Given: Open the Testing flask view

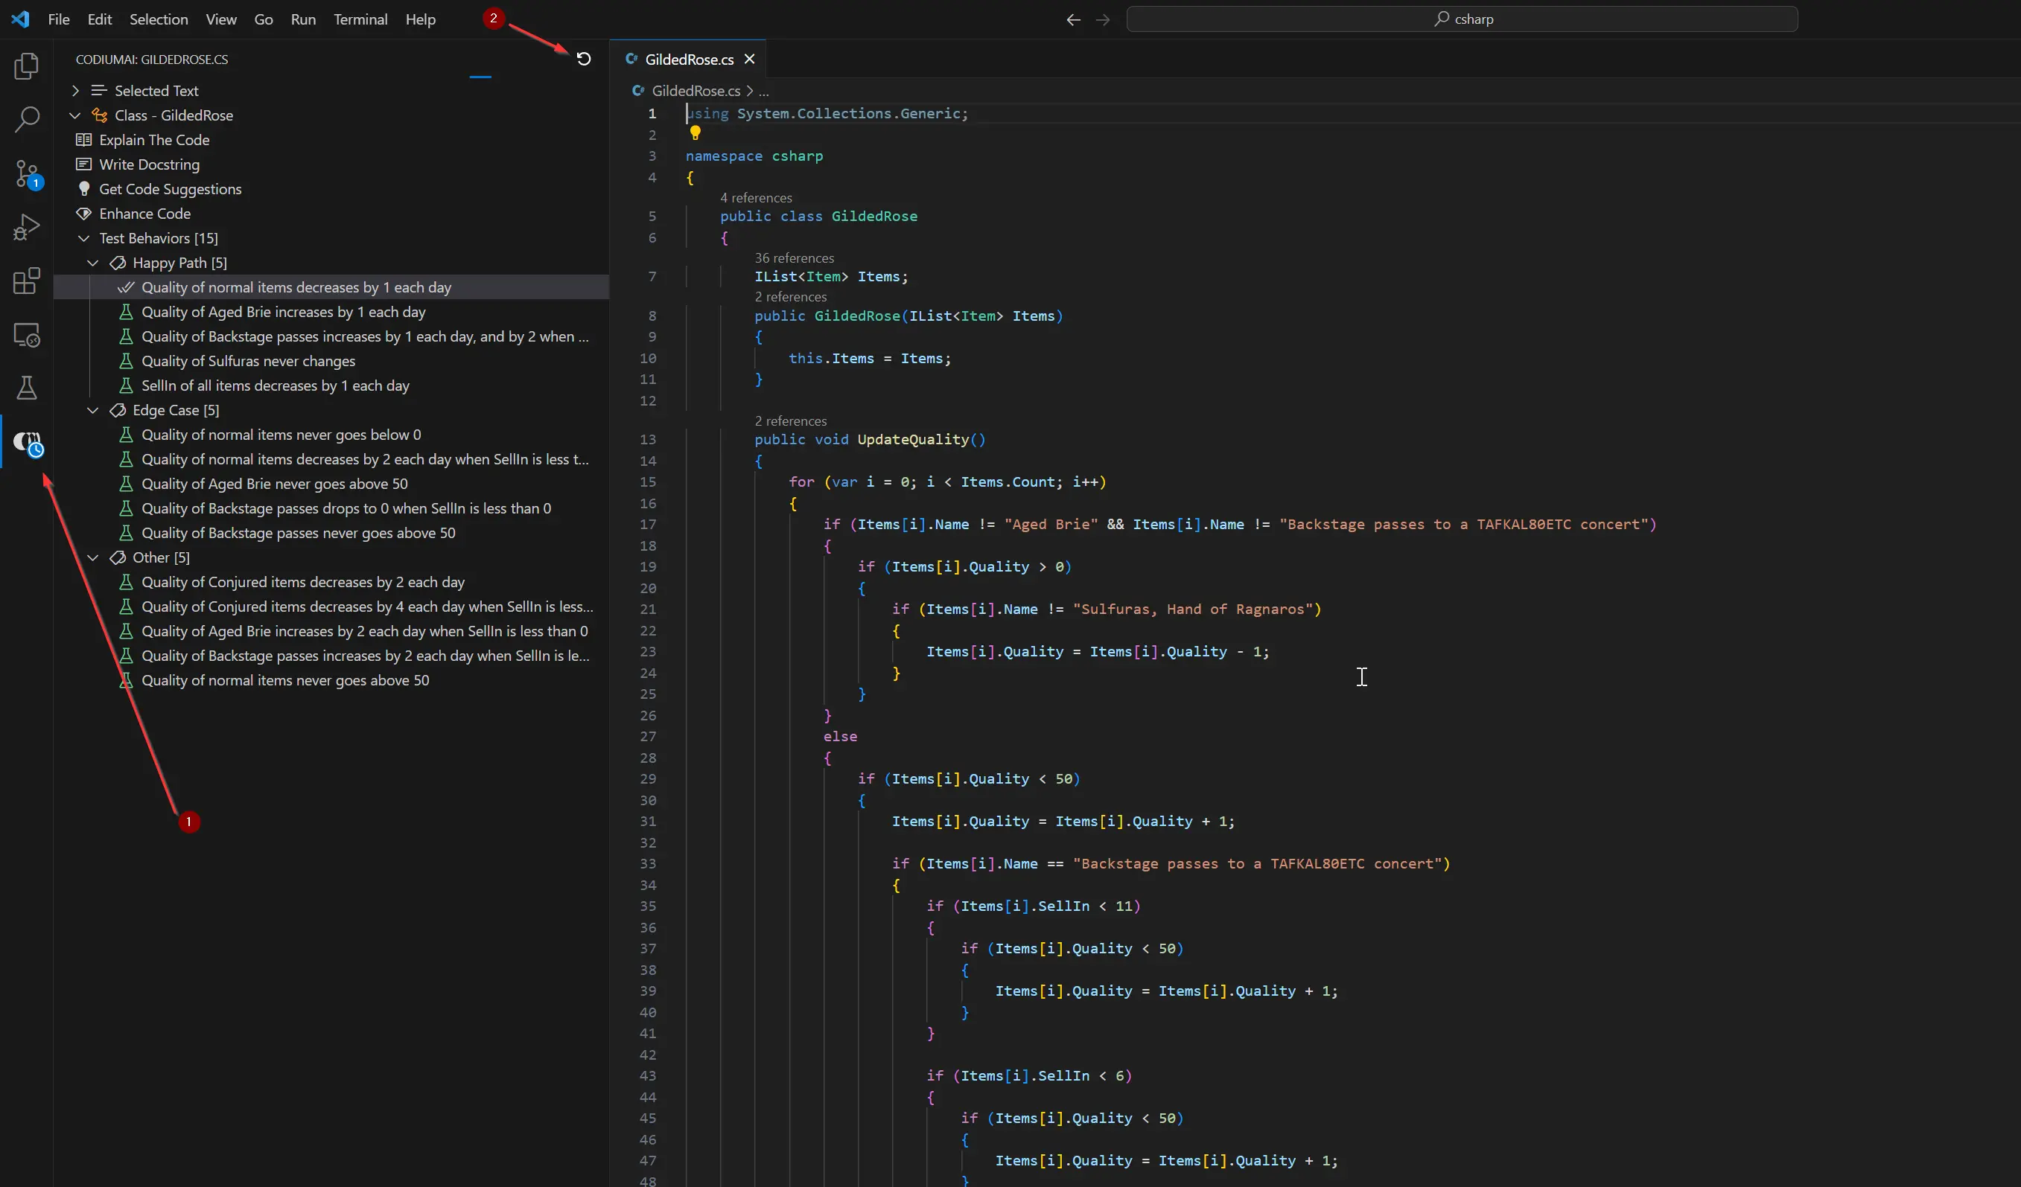Looking at the screenshot, I should click(27, 388).
